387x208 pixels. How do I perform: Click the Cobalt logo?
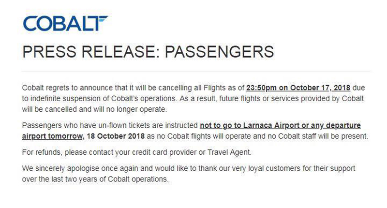[x=65, y=23]
